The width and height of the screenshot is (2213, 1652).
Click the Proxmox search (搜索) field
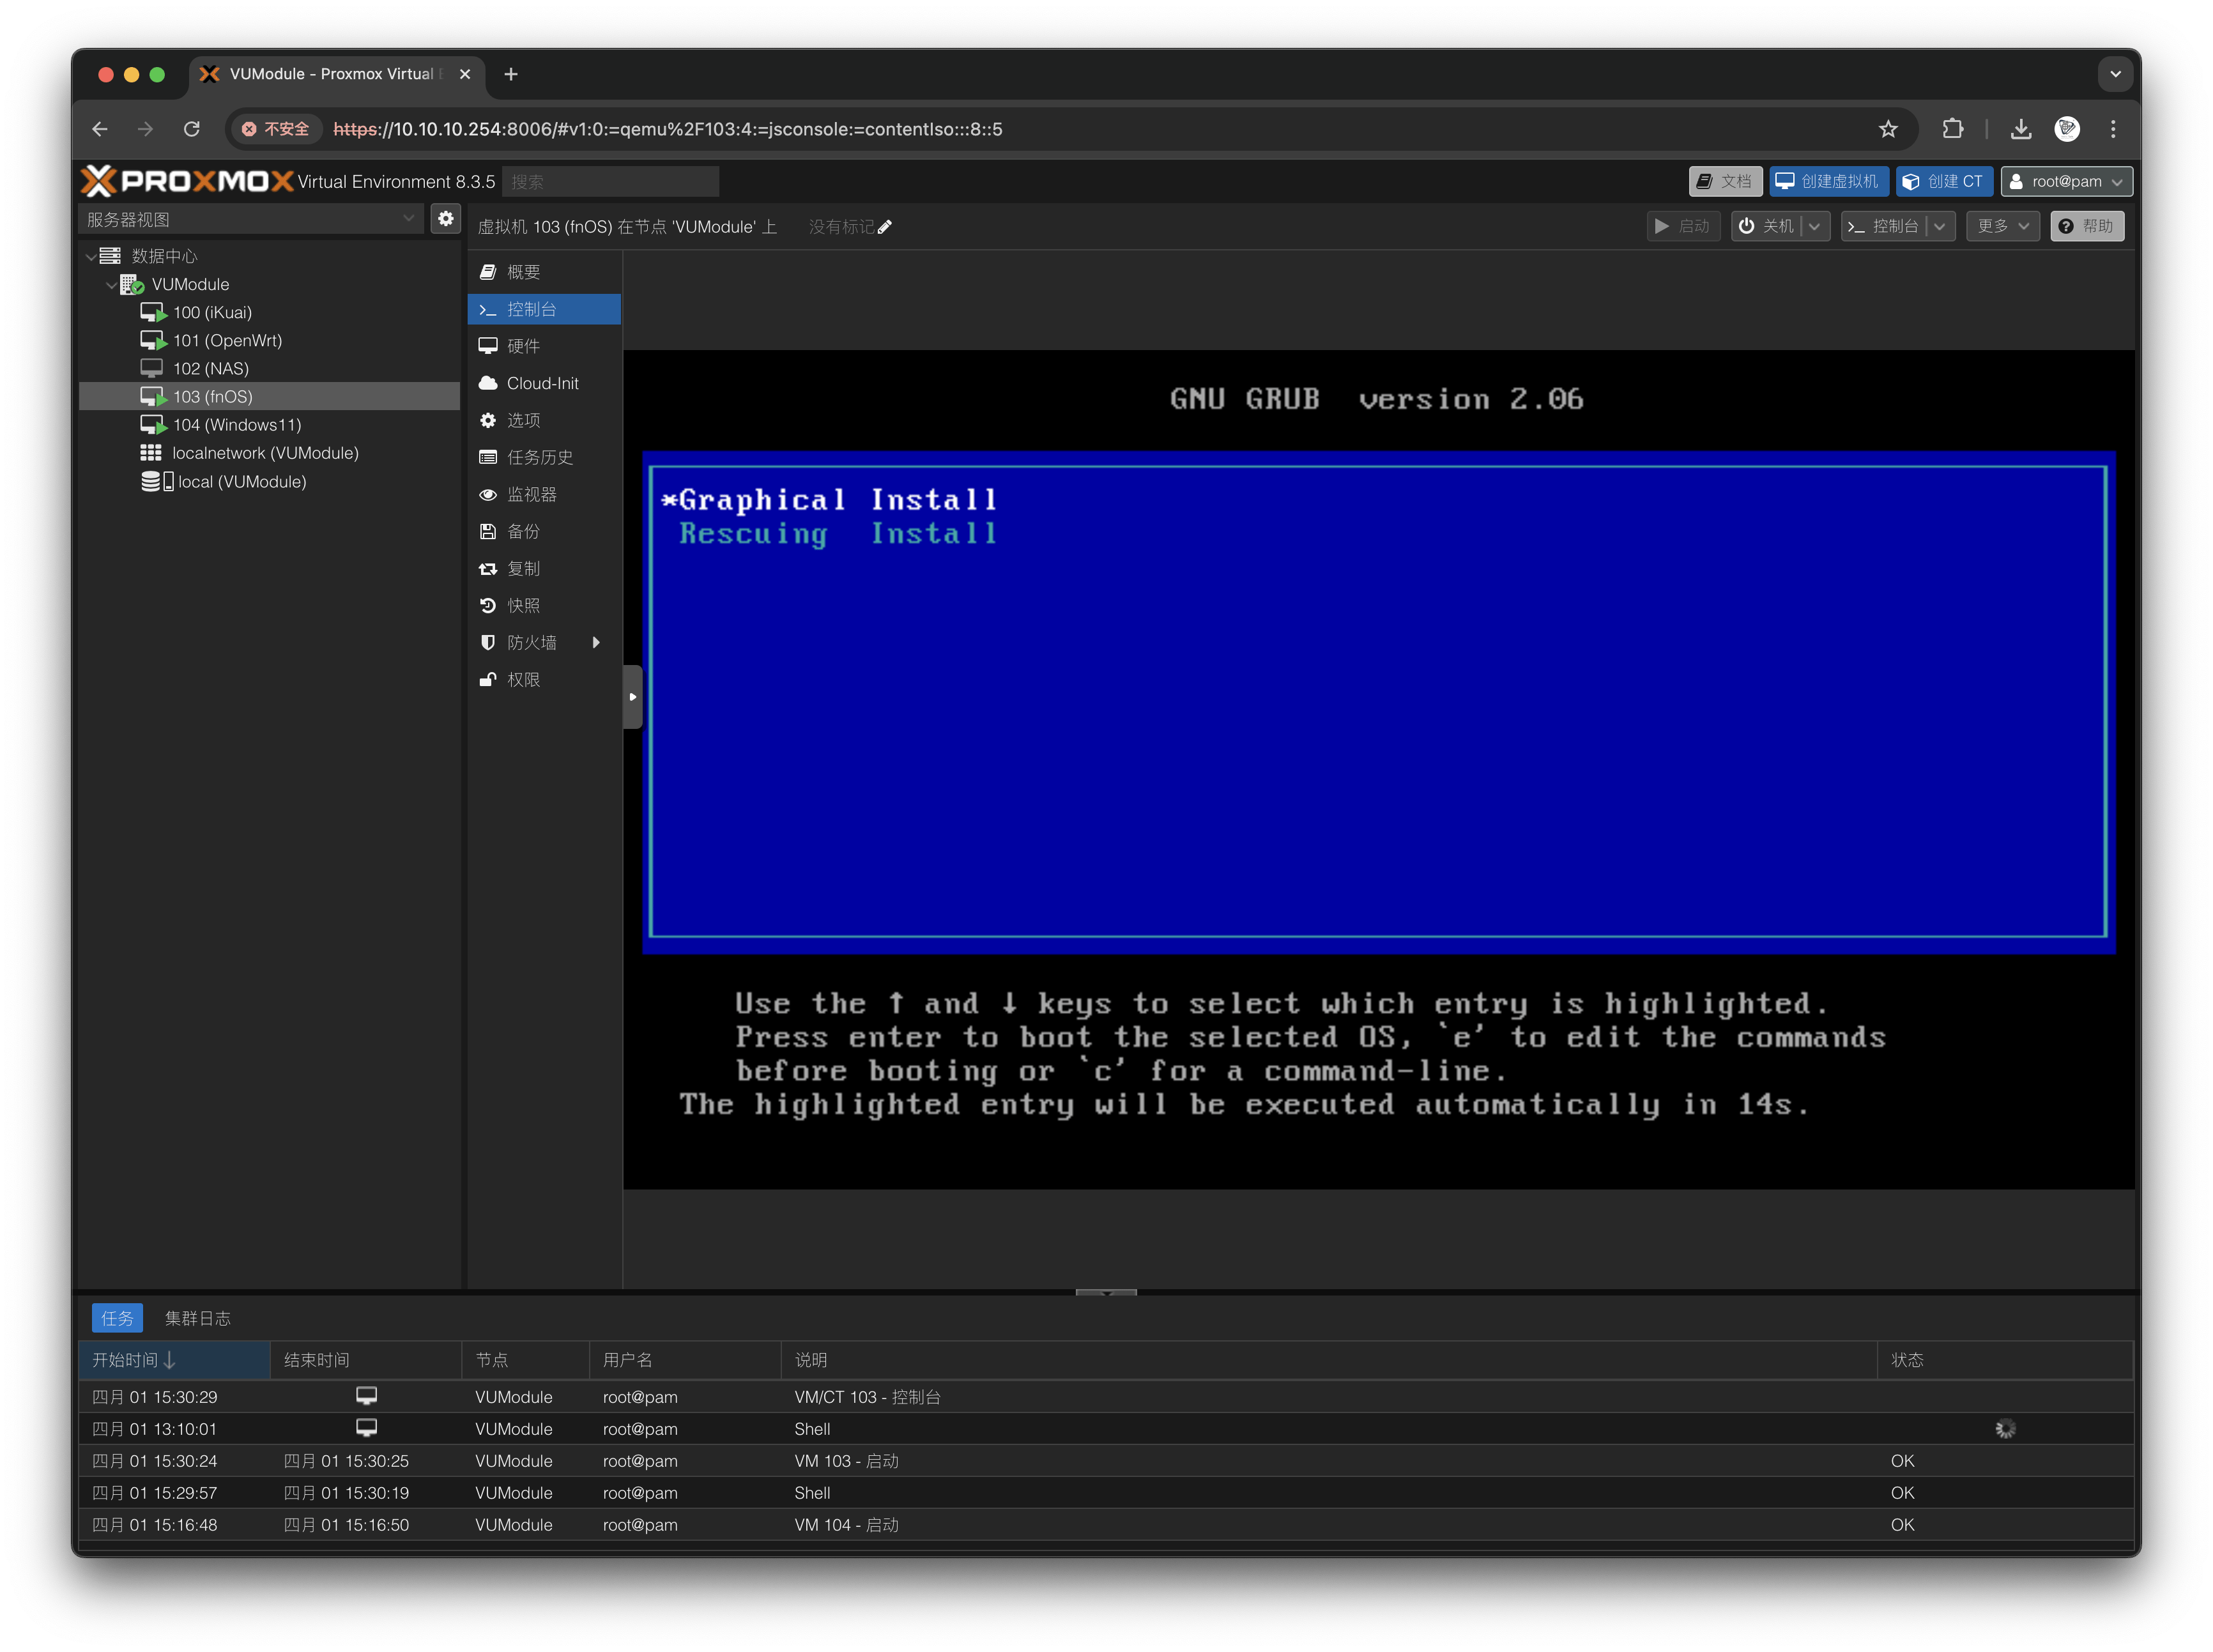point(610,181)
